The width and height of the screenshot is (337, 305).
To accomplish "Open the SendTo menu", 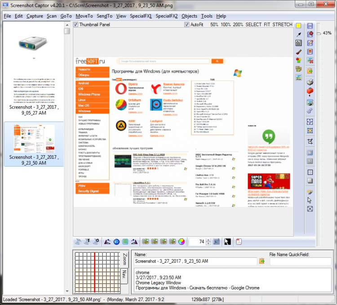I will click(104, 16).
